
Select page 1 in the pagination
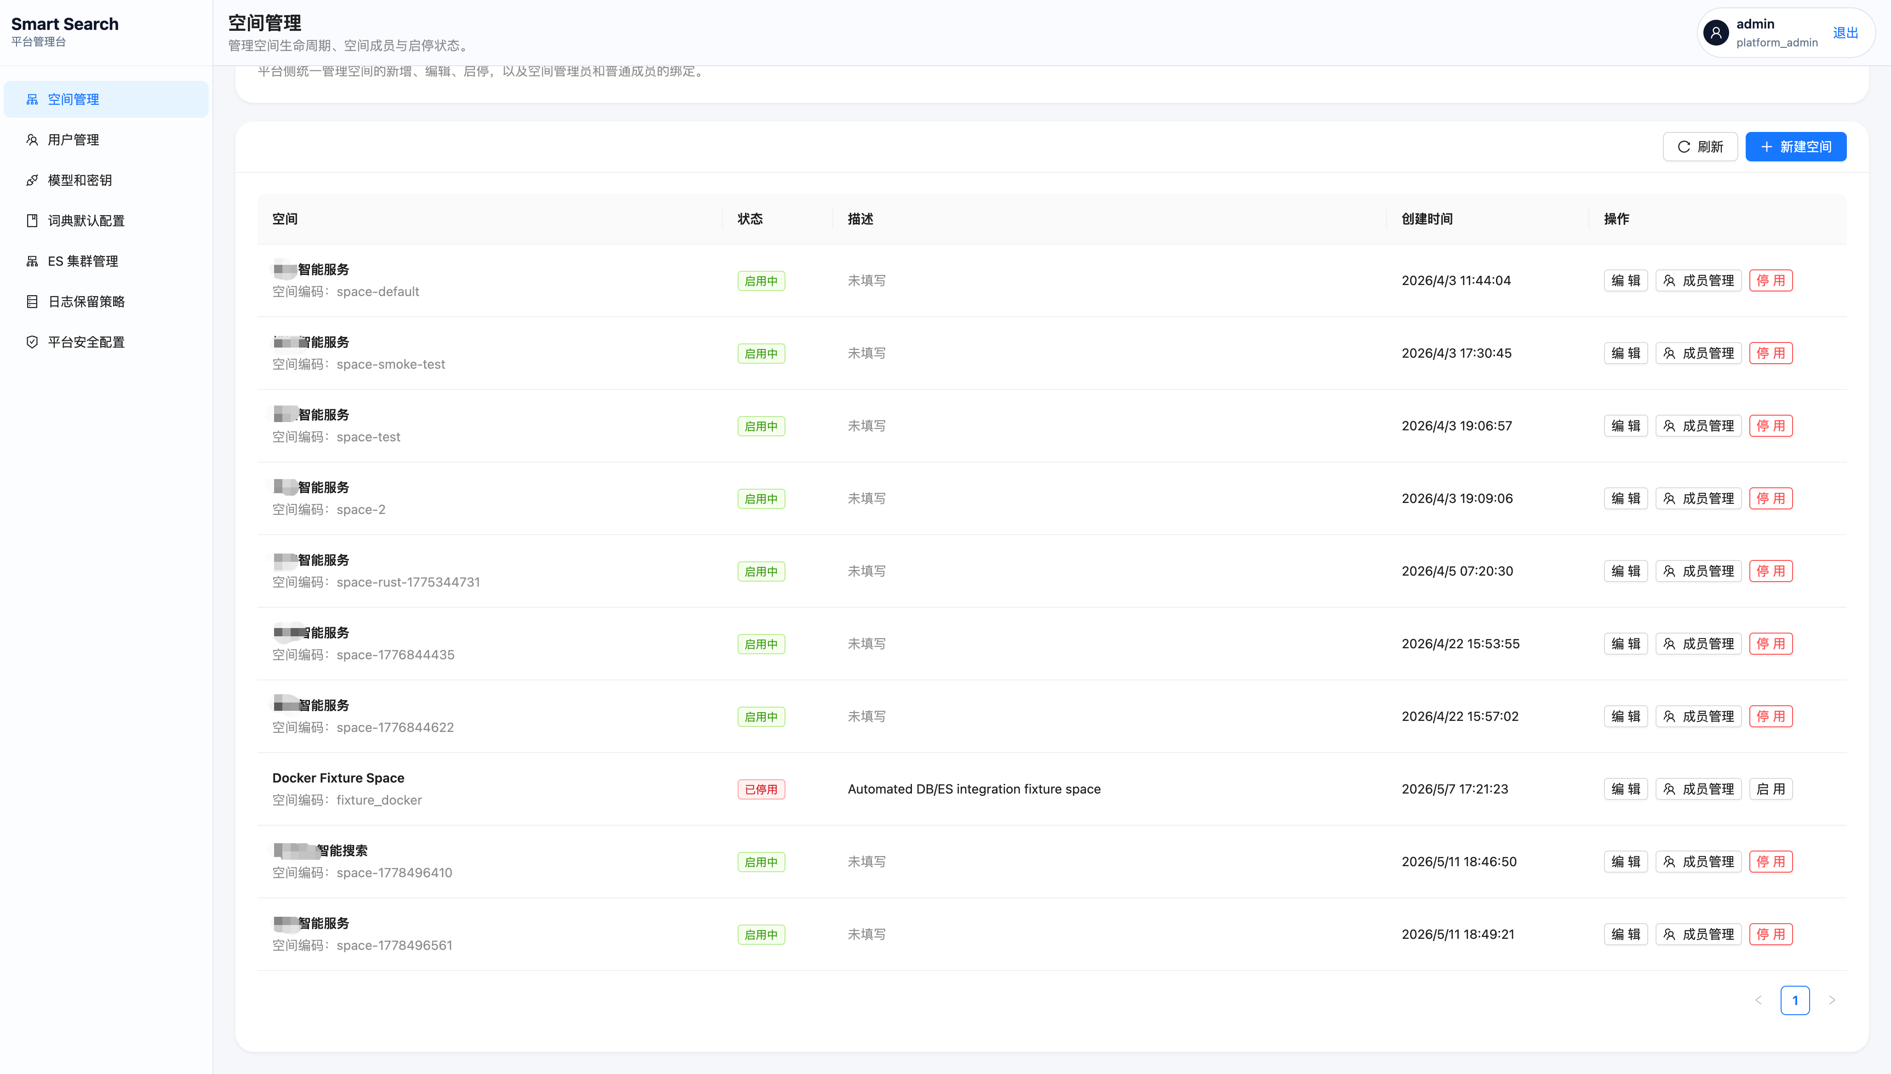[1794, 1000]
